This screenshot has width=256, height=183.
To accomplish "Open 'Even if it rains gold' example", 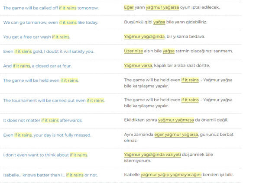I will coord(49,51).
